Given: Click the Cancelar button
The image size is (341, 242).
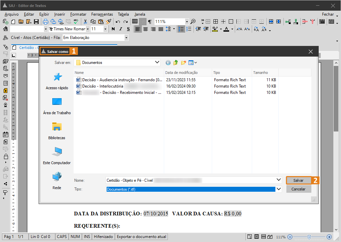Looking at the screenshot, I should click(298, 189).
